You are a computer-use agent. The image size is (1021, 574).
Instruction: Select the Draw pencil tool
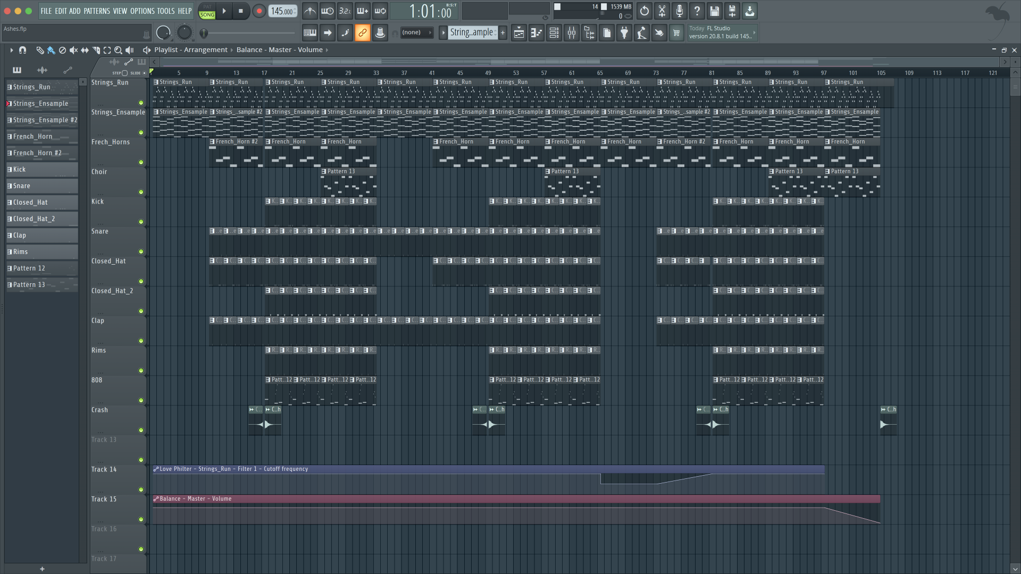pos(40,50)
